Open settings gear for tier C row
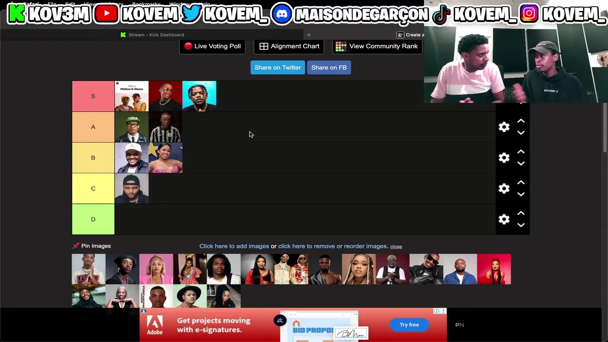This screenshot has height=342, width=608. (504, 189)
